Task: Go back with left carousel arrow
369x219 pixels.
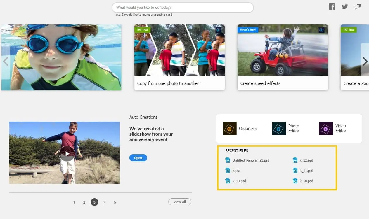Action: (6, 62)
